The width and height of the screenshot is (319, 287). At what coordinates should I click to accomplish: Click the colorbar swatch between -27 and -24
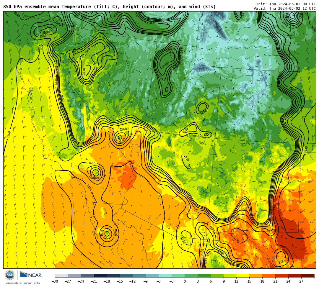click(x=74, y=275)
